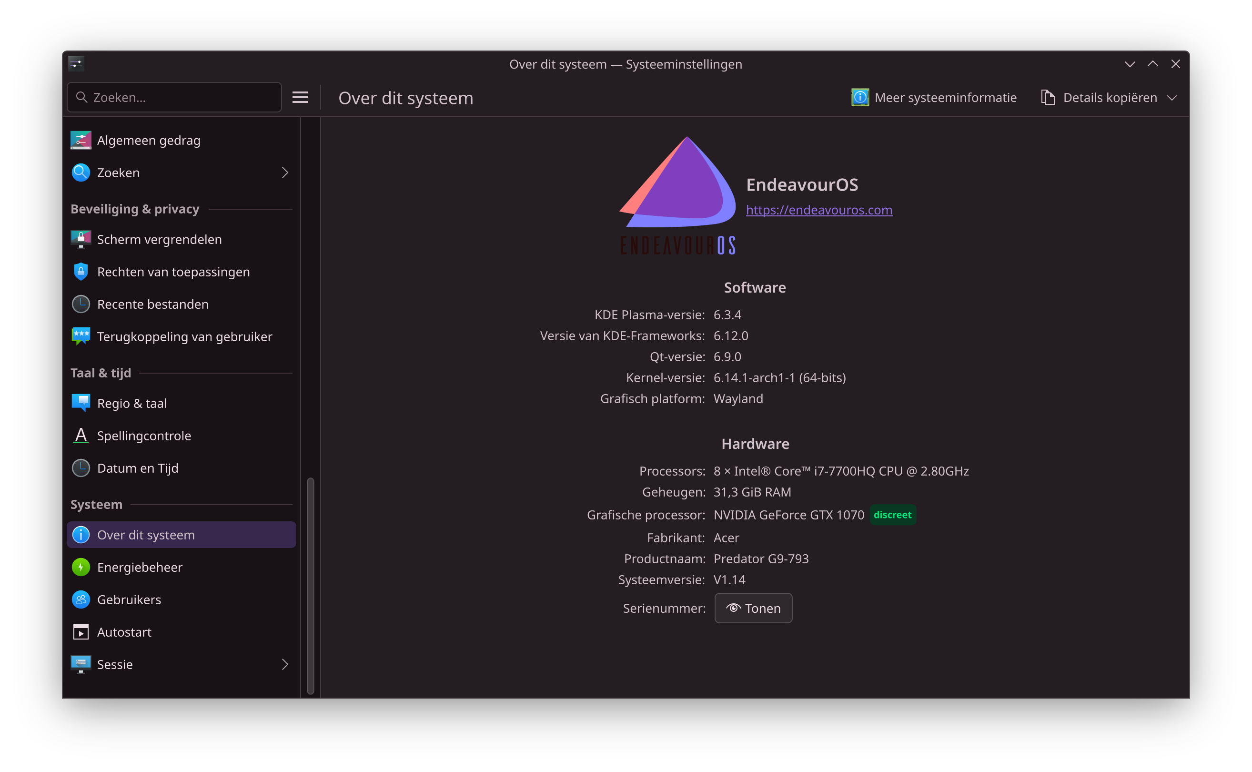The image size is (1252, 772).
Task: Click Meer systeeminformatie button
Action: pyautogui.click(x=934, y=98)
